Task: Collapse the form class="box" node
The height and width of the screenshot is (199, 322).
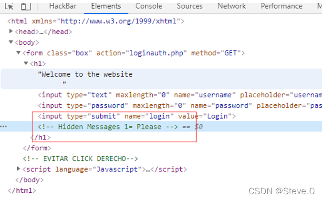Action: [x=19, y=53]
